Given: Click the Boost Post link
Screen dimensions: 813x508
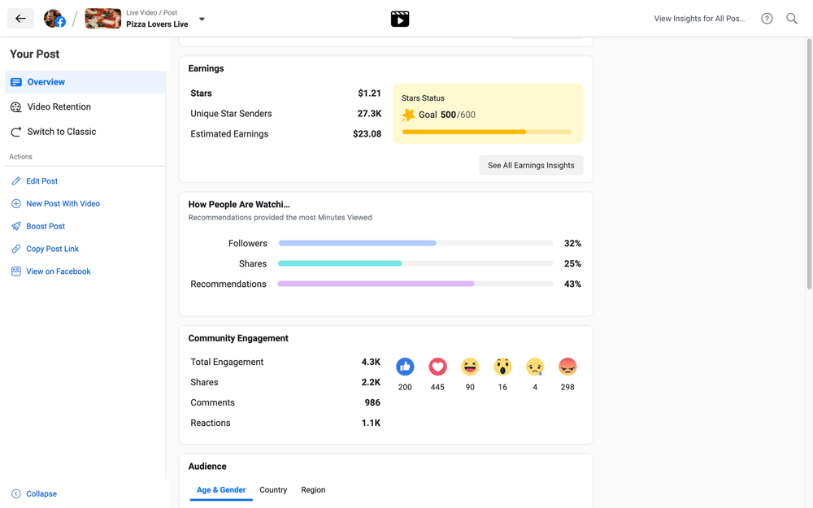Looking at the screenshot, I should (46, 226).
